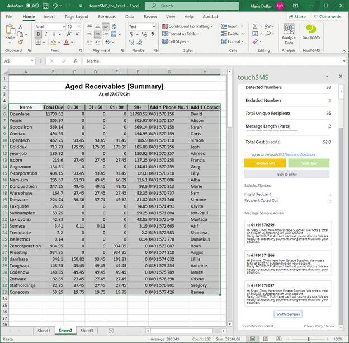The image size is (349, 343).
Task: Open the Formulas ribbon tab
Action: pos(107,17)
